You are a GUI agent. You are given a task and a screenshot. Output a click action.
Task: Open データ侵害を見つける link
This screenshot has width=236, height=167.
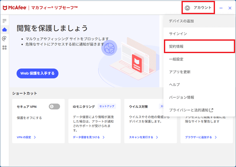pyautogui.click(x=86, y=137)
